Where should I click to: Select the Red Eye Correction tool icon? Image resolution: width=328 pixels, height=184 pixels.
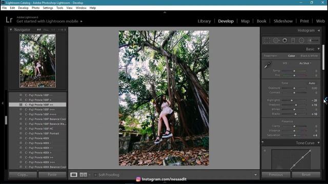285,40
